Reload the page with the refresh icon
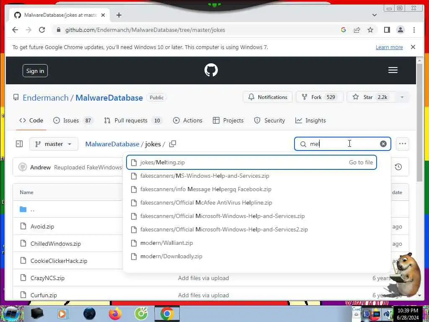This screenshot has width=429, height=322. point(42,30)
